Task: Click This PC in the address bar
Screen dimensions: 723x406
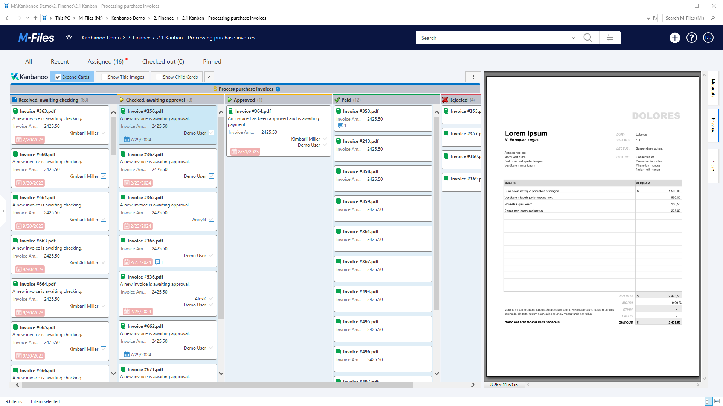Action: 63,18
